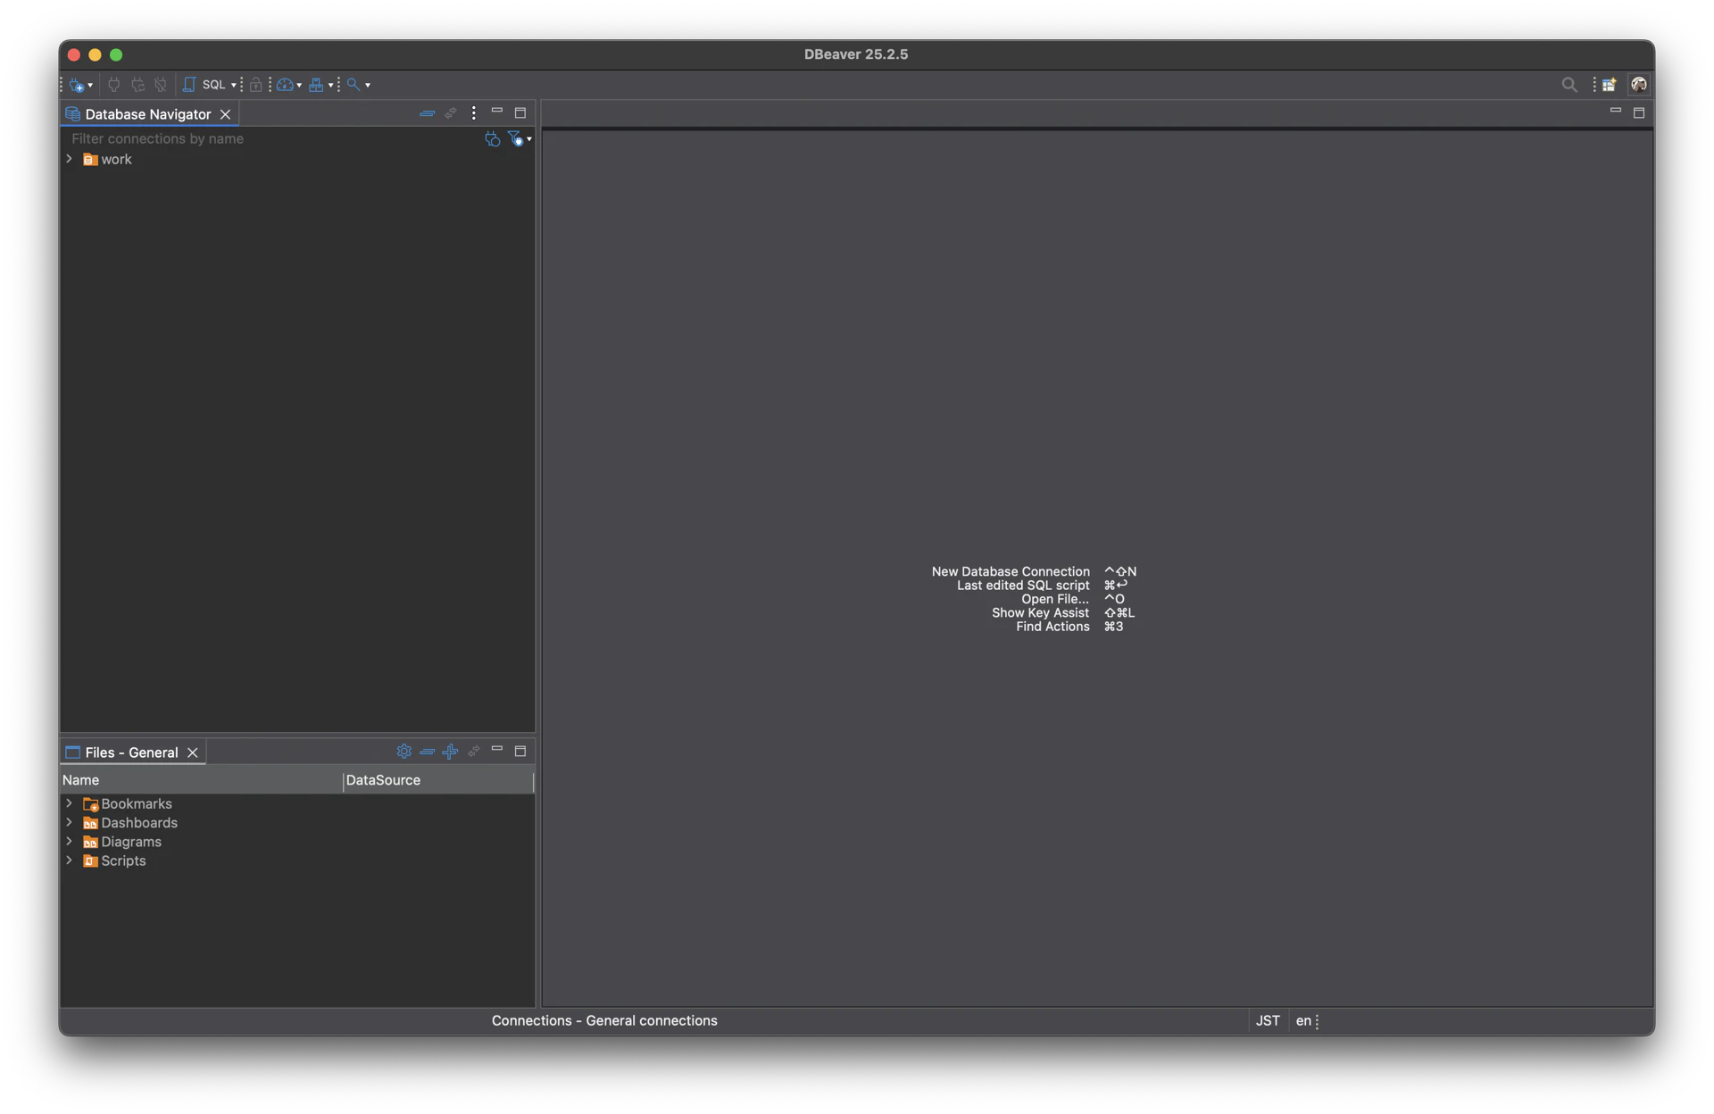Click the funnel filter icon in Navigator
Screen dimensions: 1714x1114
pos(515,139)
